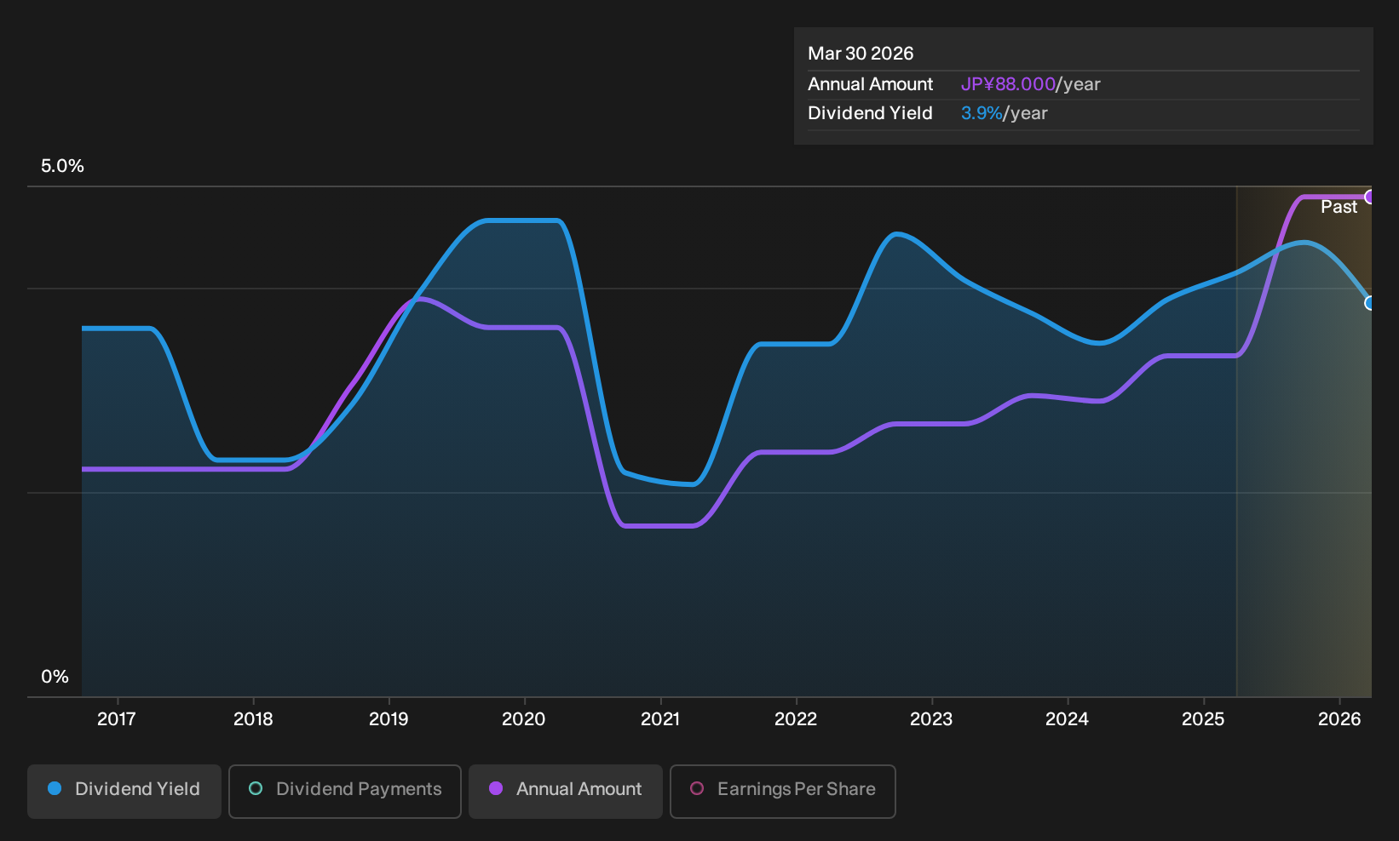Click the purple endpoint marker on Annual Amount line

(x=1370, y=197)
